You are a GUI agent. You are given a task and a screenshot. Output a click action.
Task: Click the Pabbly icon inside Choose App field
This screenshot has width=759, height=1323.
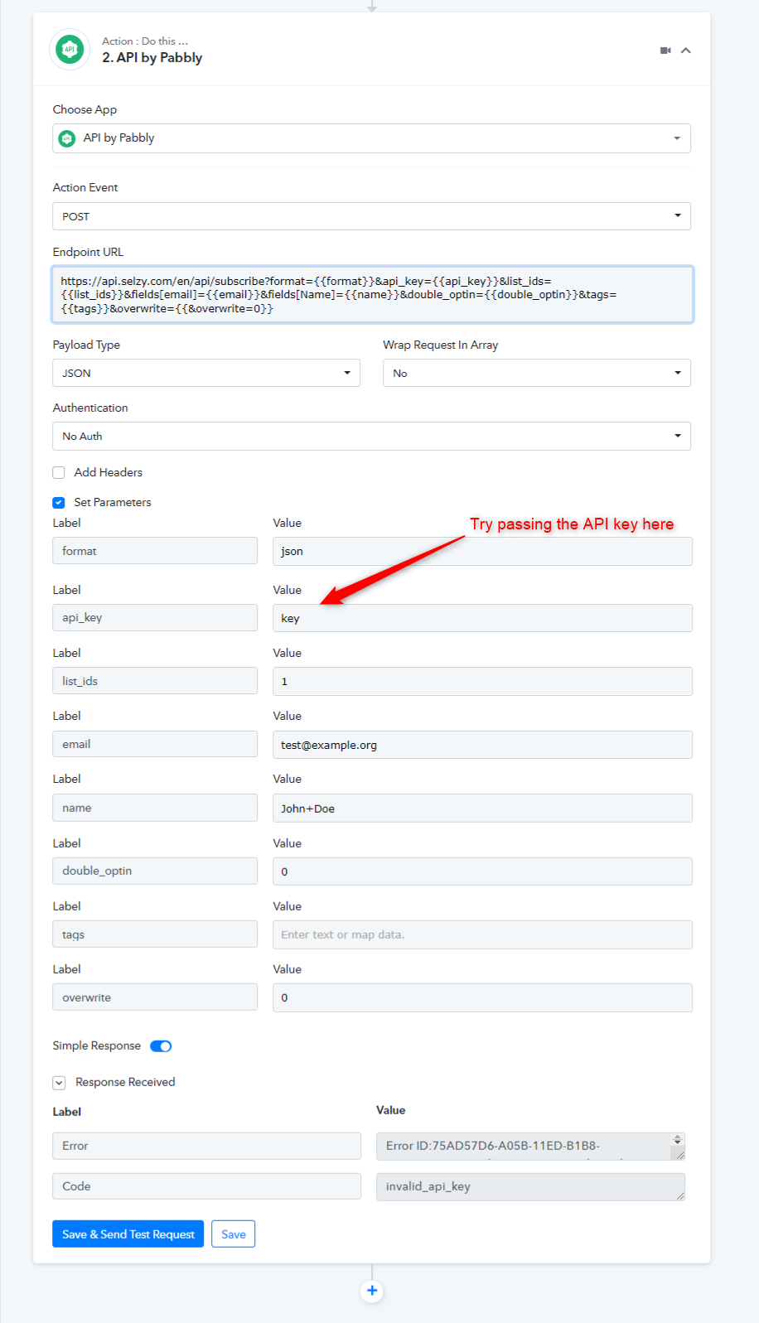[67, 138]
